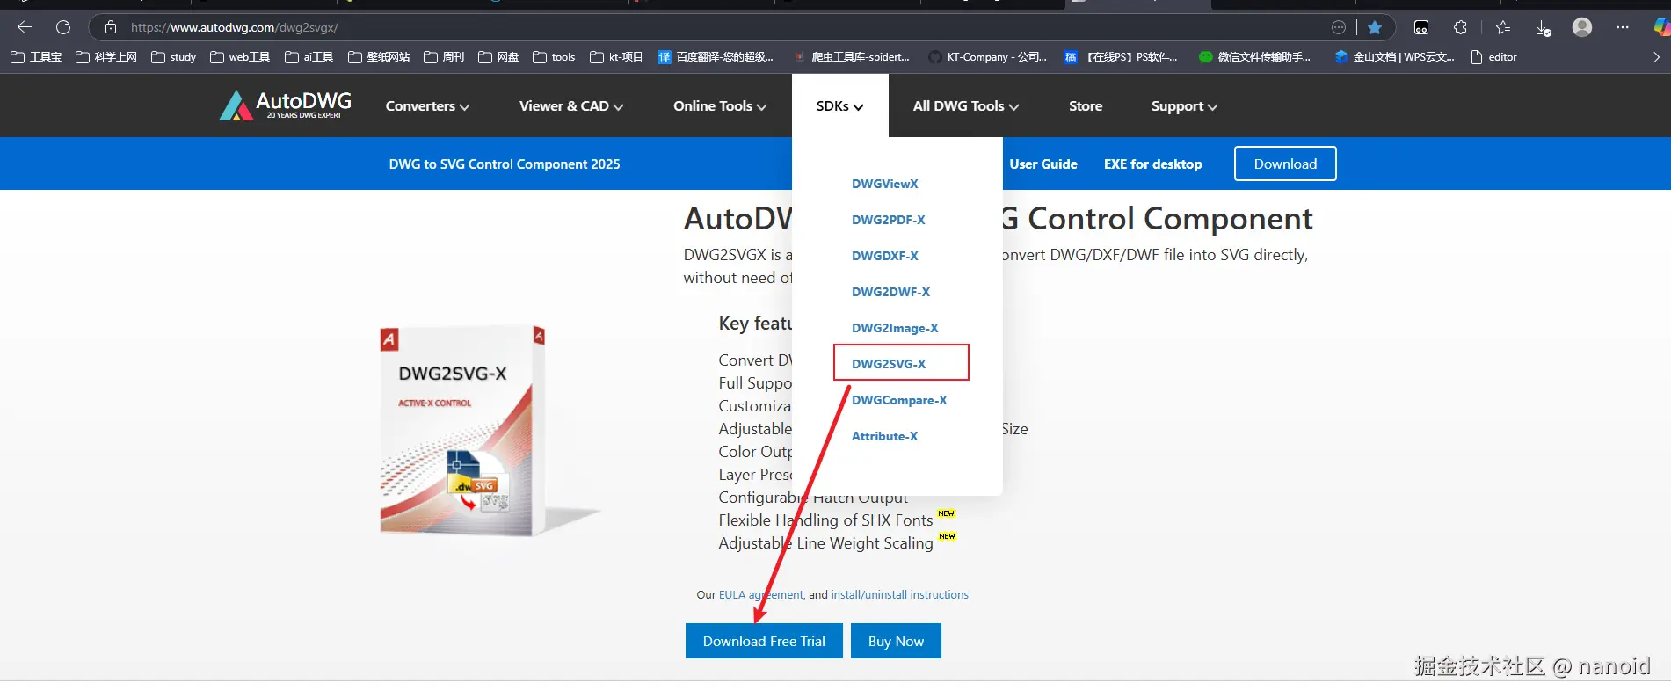The height and width of the screenshot is (698, 1671).
Task: Open the address bar more-options circle icon
Action: click(1339, 27)
